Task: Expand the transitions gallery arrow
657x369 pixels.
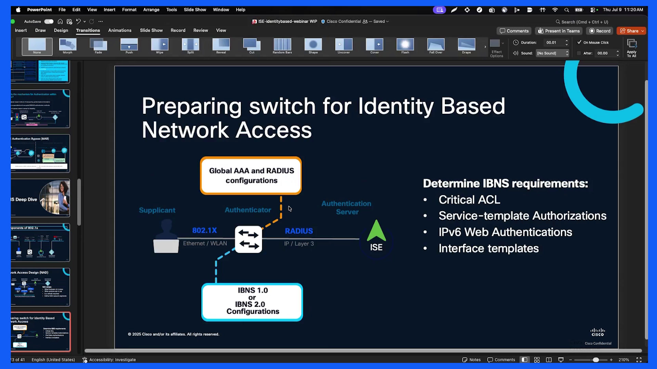Action: 485,47
